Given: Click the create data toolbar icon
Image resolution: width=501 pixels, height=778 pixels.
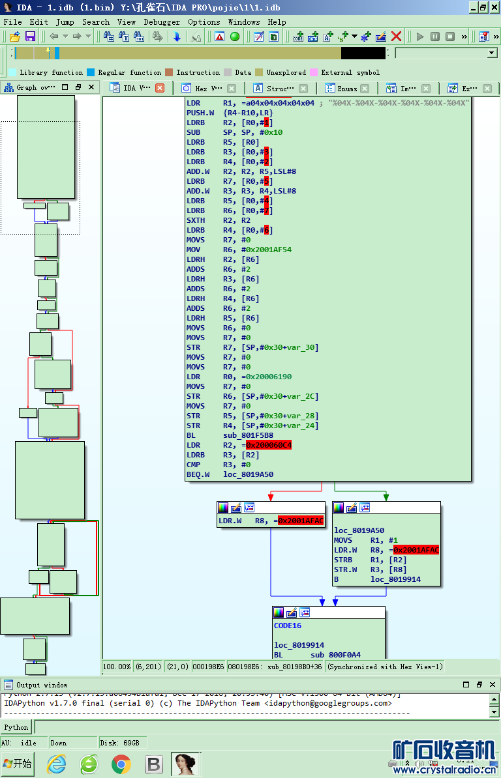Looking at the screenshot, I should click(x=313, y=36).
